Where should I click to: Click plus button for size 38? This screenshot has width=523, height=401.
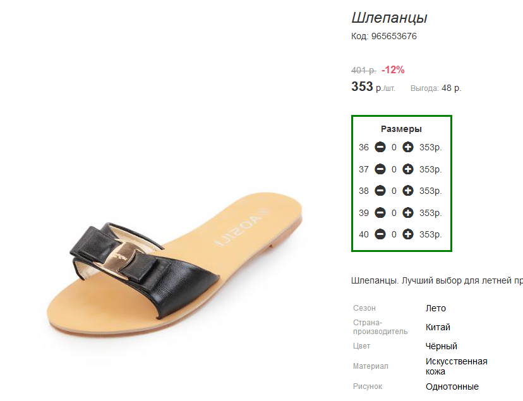tap(407, 191)
